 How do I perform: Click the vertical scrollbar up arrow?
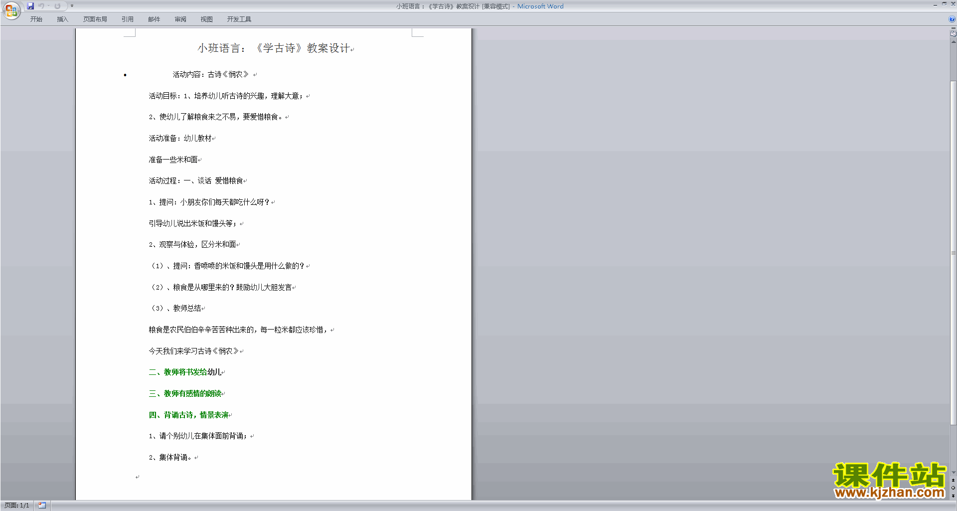tap(954, 42)
